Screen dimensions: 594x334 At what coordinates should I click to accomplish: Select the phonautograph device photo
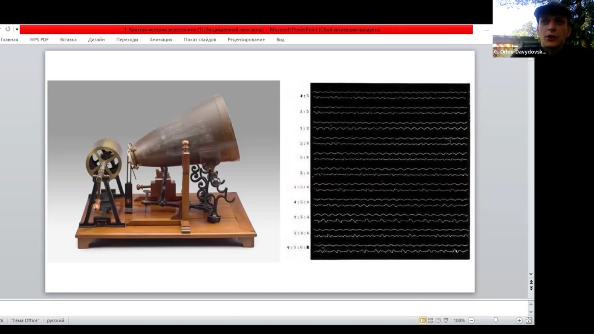(164, 171)
